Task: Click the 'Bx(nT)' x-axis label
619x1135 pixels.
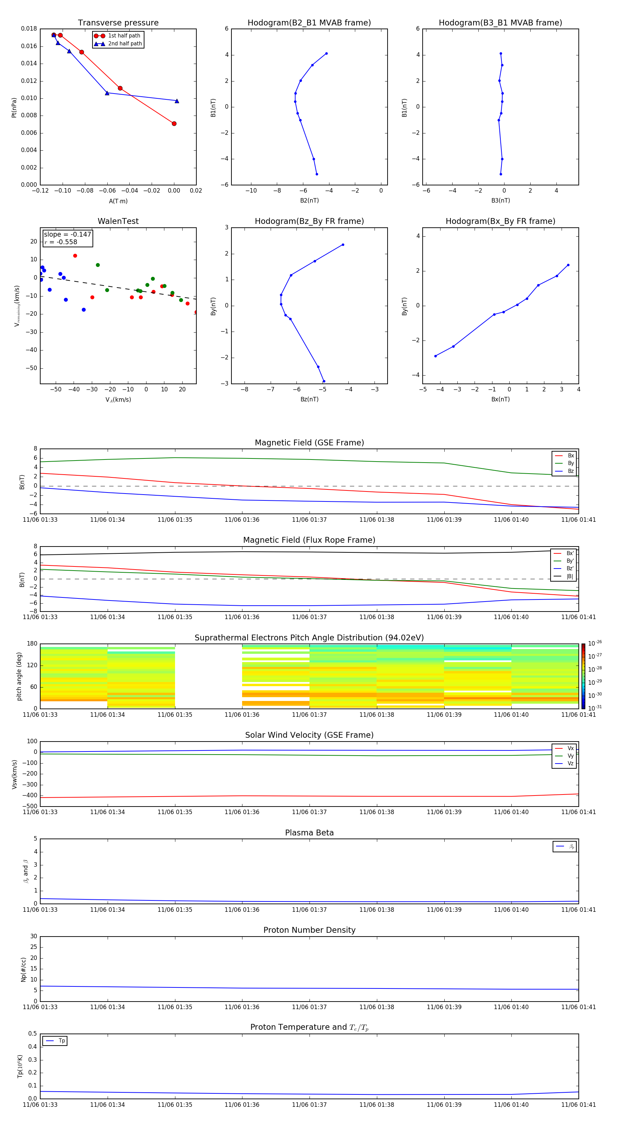Action: (500, 399)
